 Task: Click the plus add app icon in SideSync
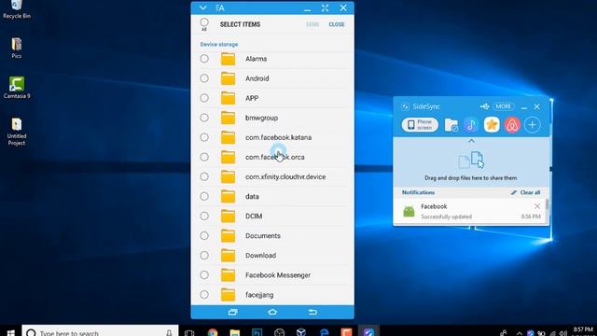point(533,124)
